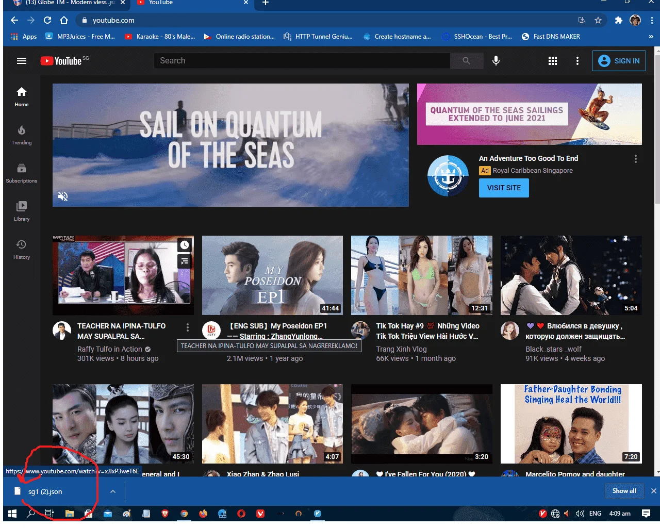Screen dimensions: 660x528
Task: Open a new browser tab
Action: click(266, 3)
